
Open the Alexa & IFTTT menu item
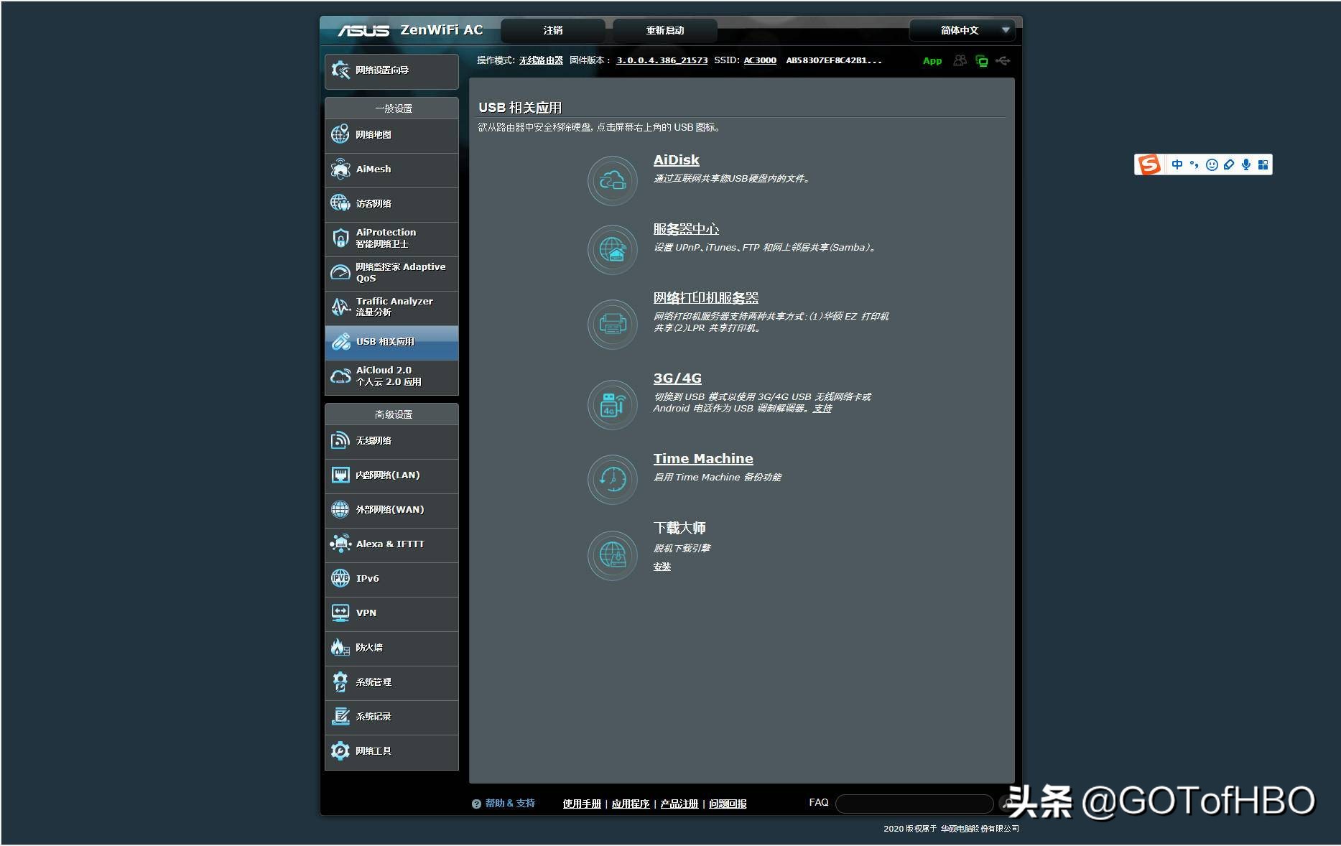click(x=391, y=544)
